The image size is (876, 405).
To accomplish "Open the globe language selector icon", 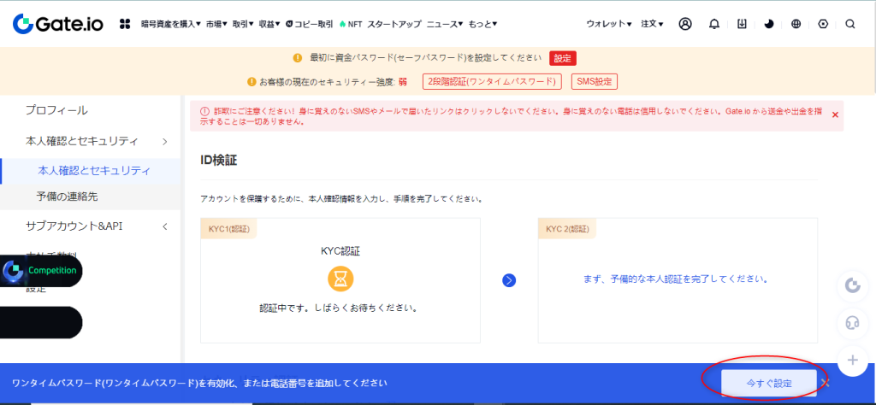I will click(x=796, y=24).
